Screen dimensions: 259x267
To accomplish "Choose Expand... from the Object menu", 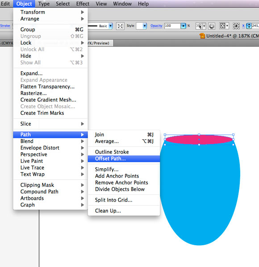I will pyautogui.click(x=50, y=73).
